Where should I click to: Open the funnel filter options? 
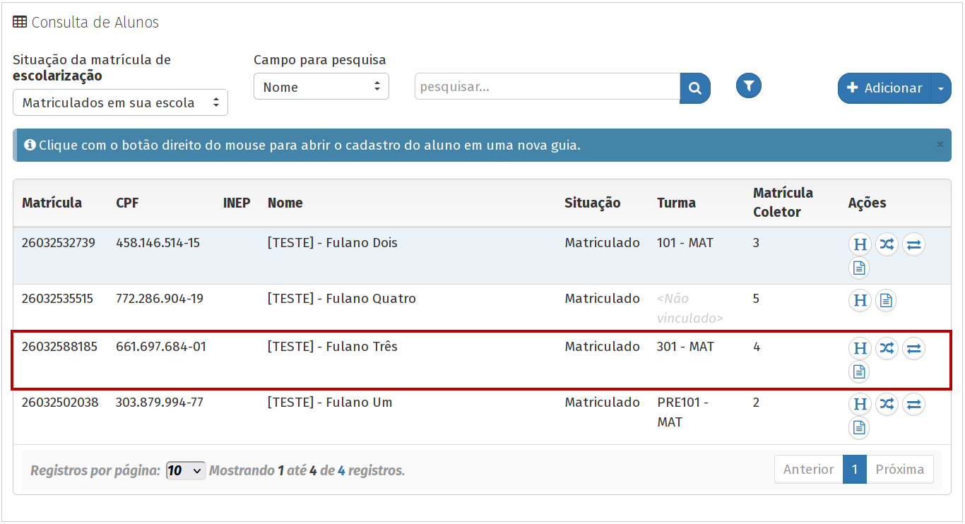tap(749, 86)
